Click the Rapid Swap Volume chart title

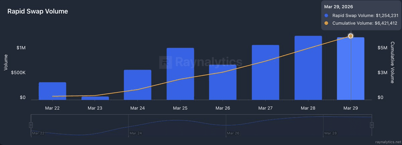click(38, 11)
